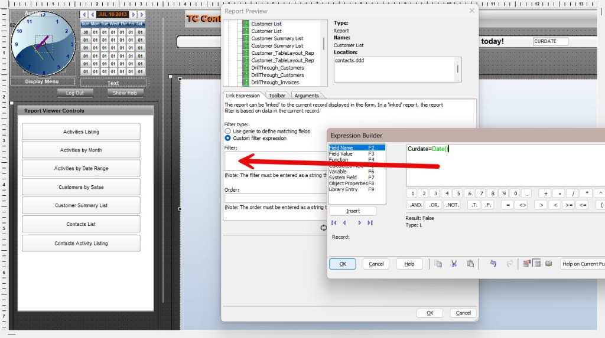The height and width of the screenshot is (338, 605).
Task: Click the Cut scissors icon
Action: (x=454, y=264)
